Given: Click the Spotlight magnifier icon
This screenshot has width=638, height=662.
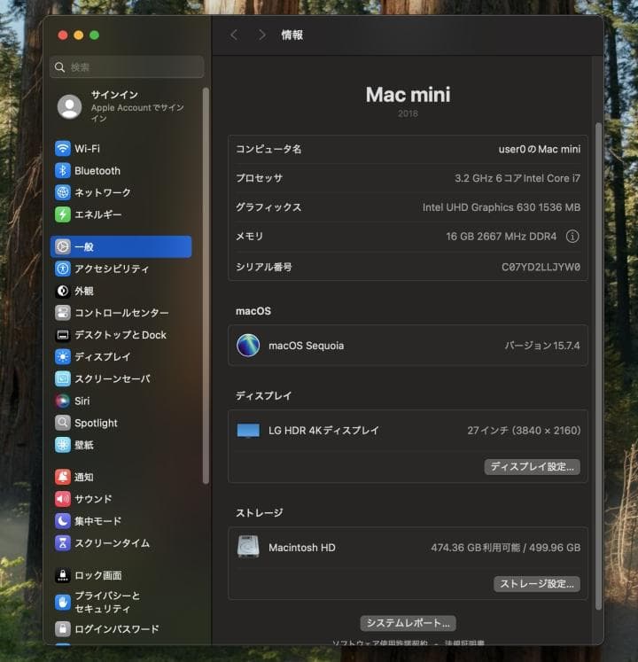Looking at the screenshot, I should 63,423.
